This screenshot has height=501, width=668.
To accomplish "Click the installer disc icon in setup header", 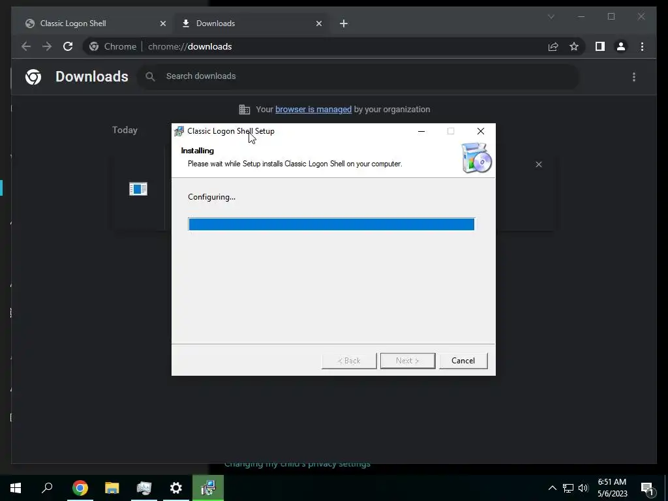I will tap(476, 158).
